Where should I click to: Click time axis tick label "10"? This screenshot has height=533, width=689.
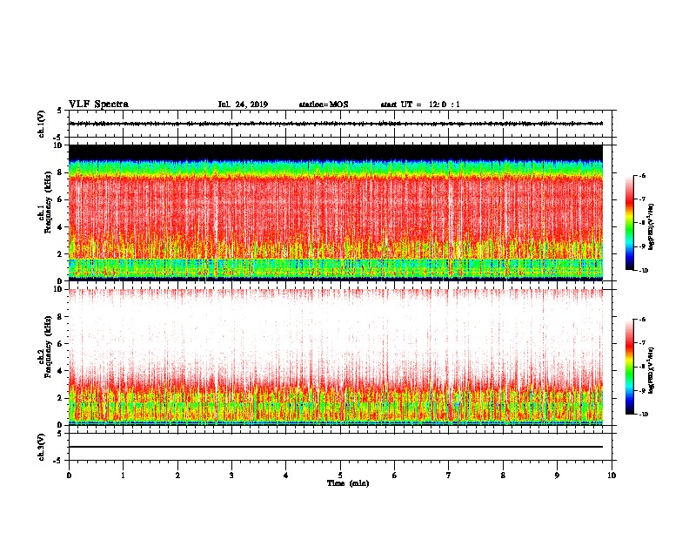(x=612, y=476)
